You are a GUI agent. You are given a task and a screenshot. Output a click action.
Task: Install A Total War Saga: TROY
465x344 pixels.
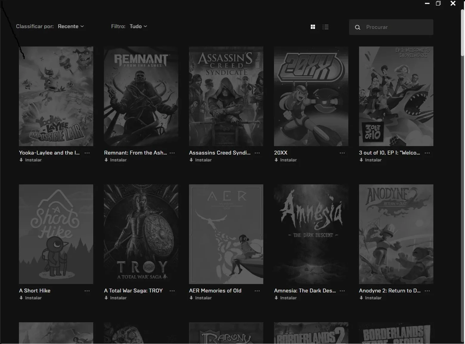(115, 298)
